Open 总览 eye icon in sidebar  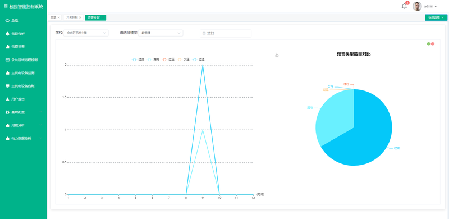tap(7, 21)
